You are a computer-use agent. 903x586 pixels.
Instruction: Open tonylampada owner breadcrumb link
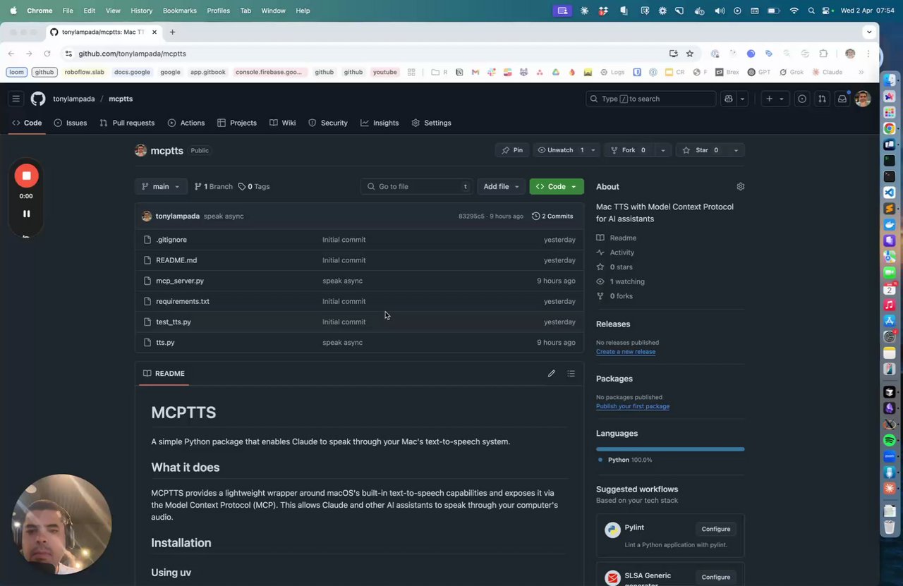[x=73, y=99]
